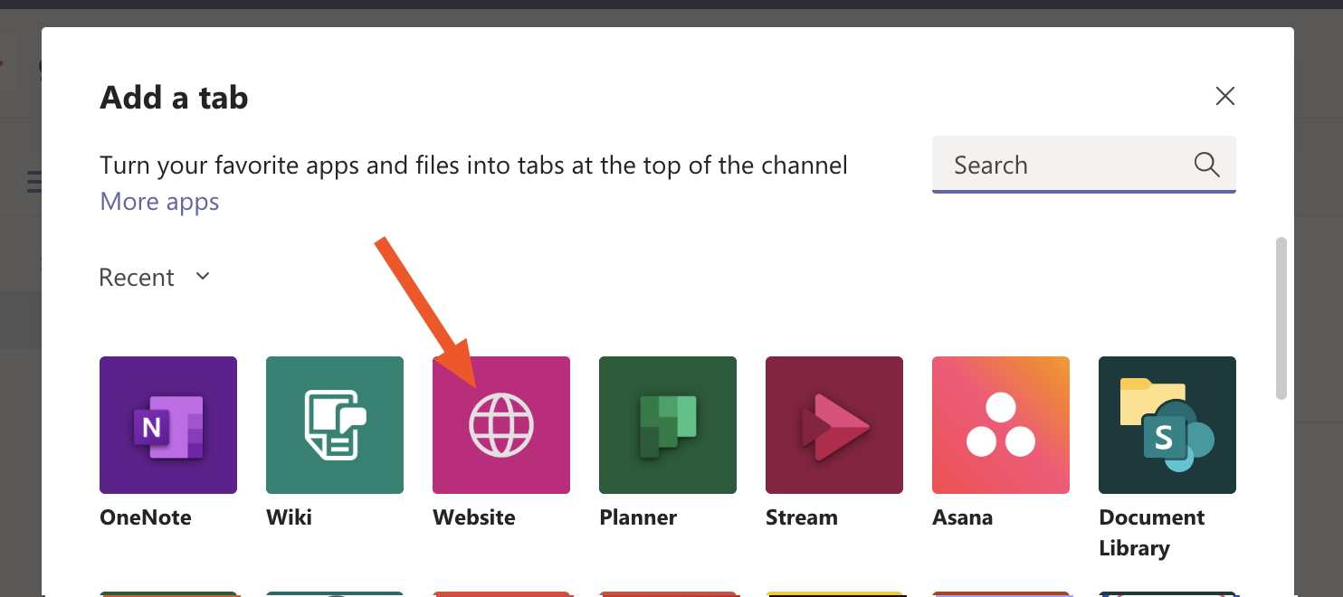This screenshot has width=1343, height=597.
Task: Pick the Stream app icon
Action: (x=834, y=425)
